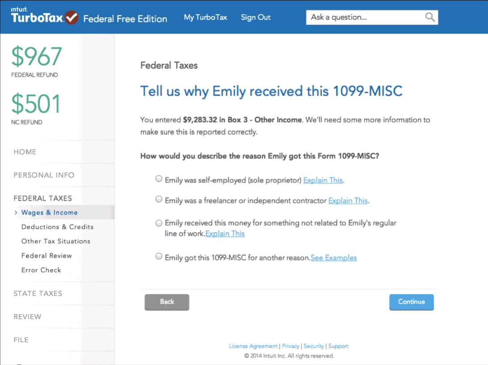Image resolution: width=488 pixels, height=365 pixels.
Task: Open My TurboTax
Action: click(205, 17)
